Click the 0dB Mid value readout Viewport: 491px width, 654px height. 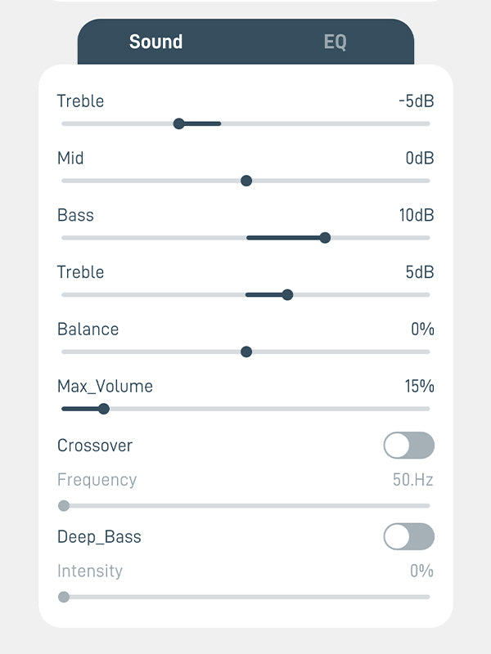click(420, 158)
